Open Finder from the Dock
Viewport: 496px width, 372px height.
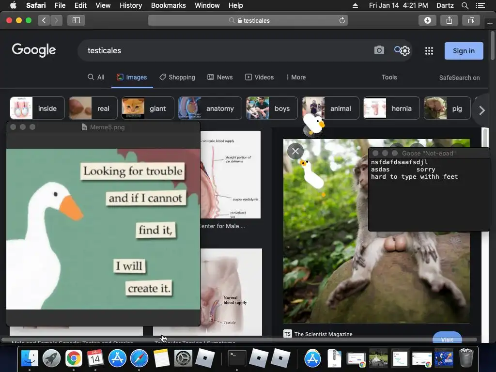pyautogui.click(x=30, y=358)
